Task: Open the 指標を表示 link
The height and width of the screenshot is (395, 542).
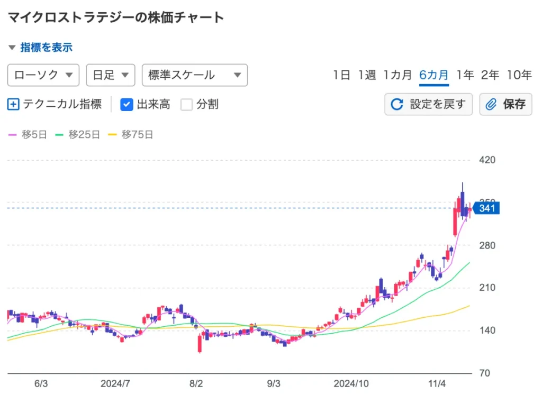Action: coord(47,48)
